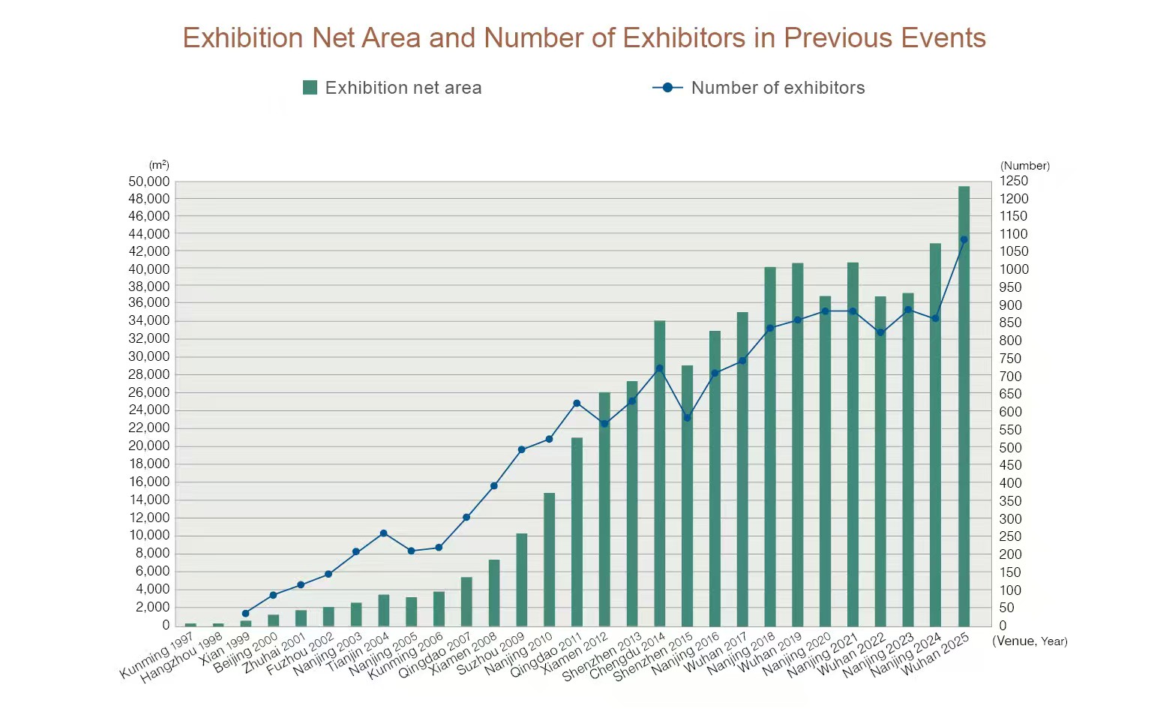Click the 50,000 left axis value
Viewport: 1151px width, 709px height.
tap(148, 182)
